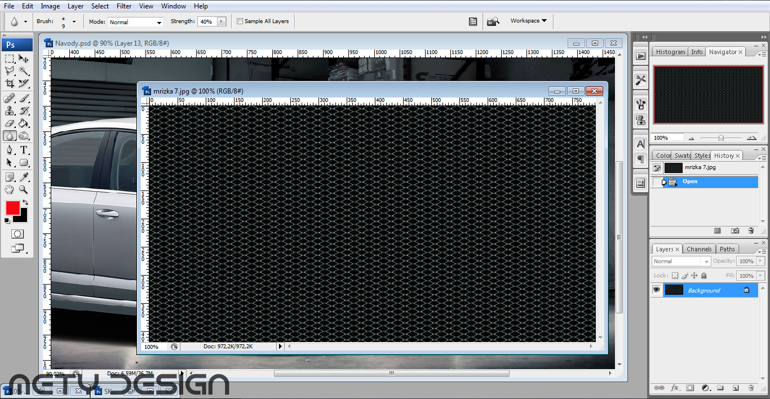Enable Sample All Layers checkbox

coord(240,21)
